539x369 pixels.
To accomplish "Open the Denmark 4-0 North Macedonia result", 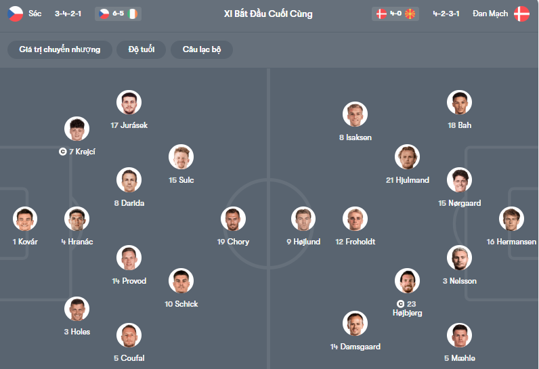I will click(x=396, y=14).
